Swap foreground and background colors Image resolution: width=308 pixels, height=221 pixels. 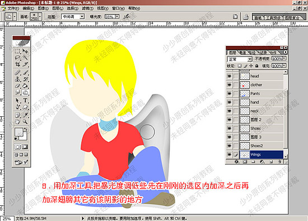point(26,129)
